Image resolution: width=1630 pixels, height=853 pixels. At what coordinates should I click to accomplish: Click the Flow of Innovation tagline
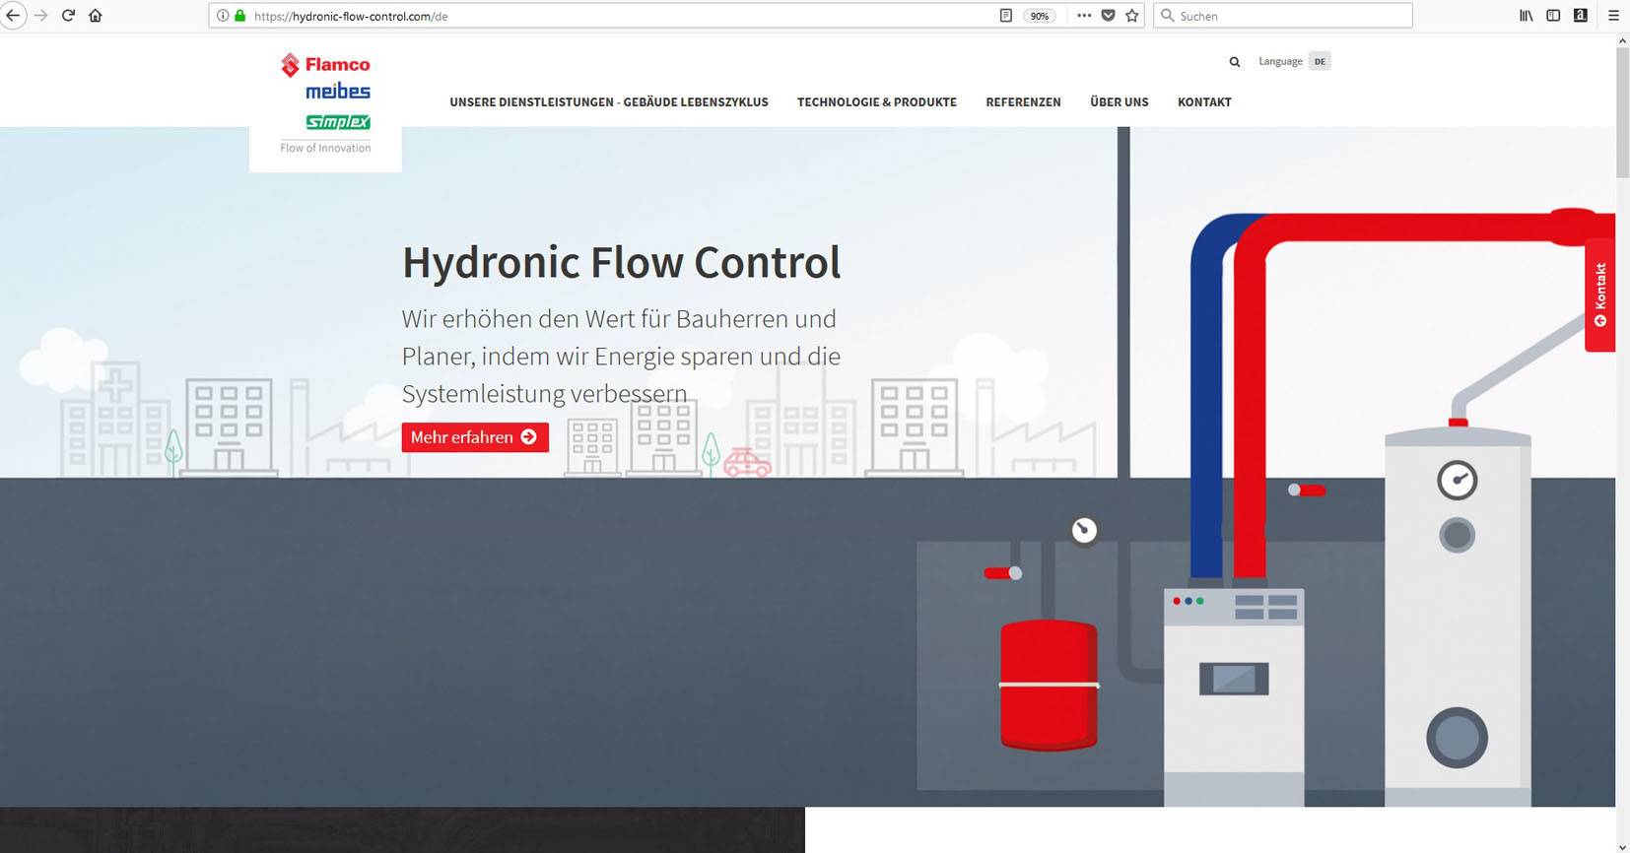(x=325, y=148)
